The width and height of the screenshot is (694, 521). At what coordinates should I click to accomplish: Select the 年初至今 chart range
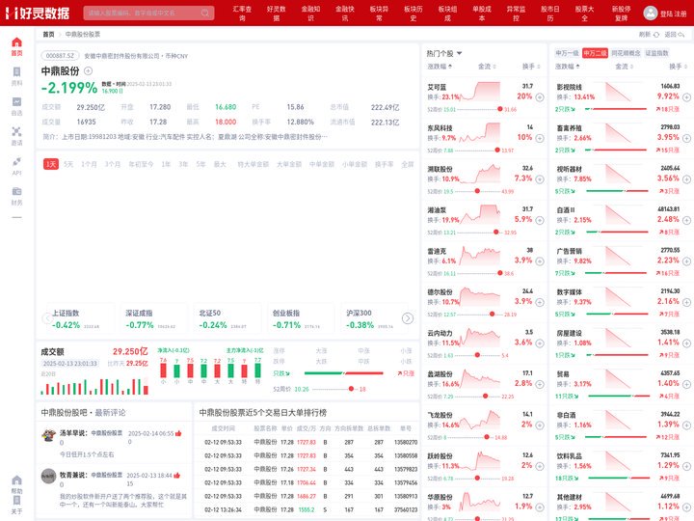tap(141, 164)
